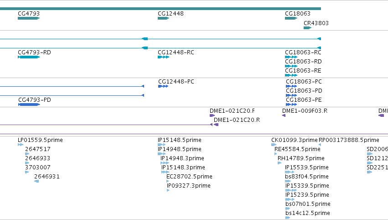Screen dimensions: 388x220
Task: Click the CG12448 gene arrow glyph
Action: (x=163, y=18)
